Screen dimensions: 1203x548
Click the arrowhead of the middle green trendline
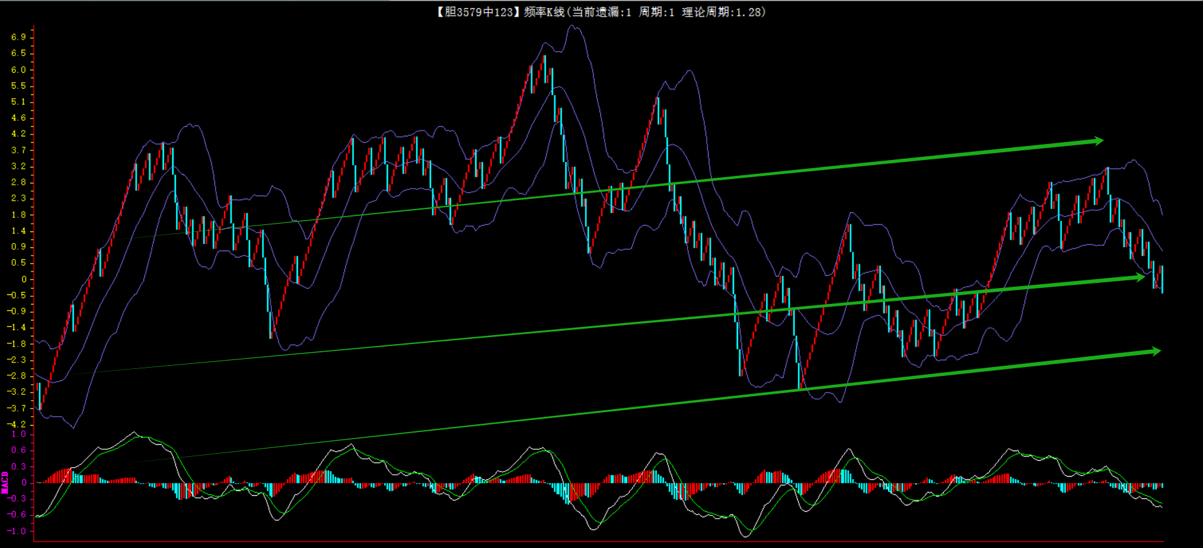(1140, 277)
